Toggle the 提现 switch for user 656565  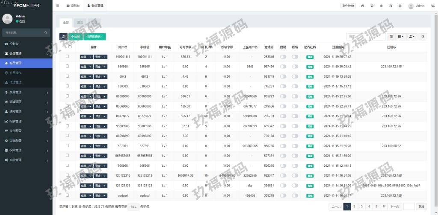(x=283, y=67)
